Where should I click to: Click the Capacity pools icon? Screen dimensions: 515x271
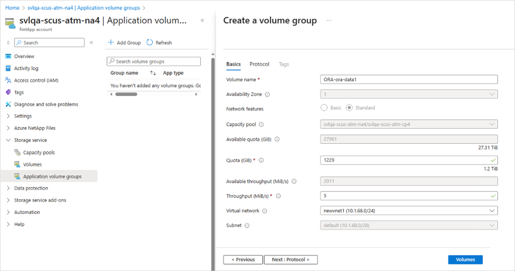click(x=17, y=152)
